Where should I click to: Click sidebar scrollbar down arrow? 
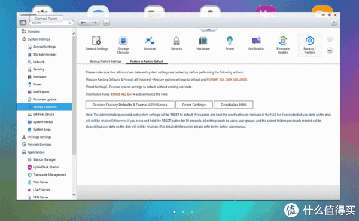tap(74, 195)
